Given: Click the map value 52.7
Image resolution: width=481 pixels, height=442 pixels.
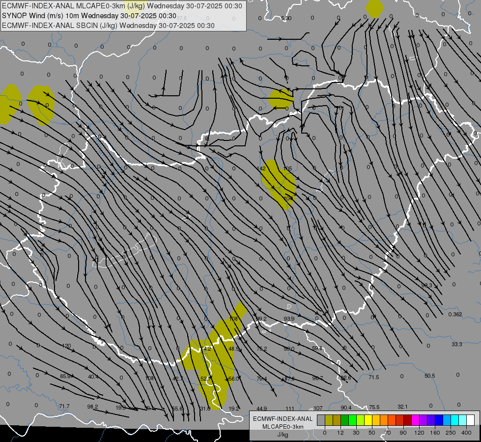Looking at the screenshot, I should click(205, 379).
